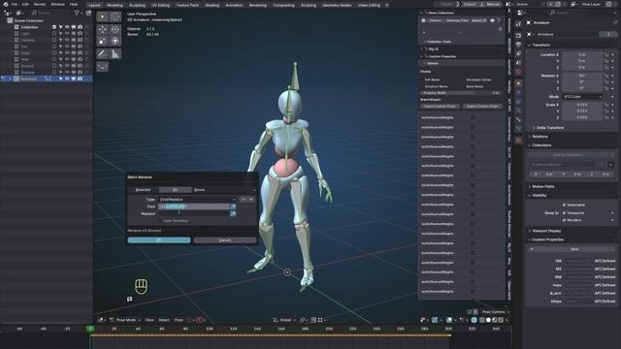Click the Blender logo icon in the menu bar
This screenshot has width=621, height=349.
(x=6, y=4)
